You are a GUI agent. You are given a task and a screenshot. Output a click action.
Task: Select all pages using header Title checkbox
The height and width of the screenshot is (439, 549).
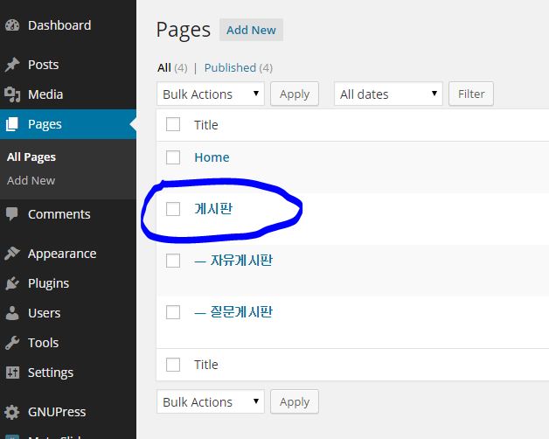[173, 125]
